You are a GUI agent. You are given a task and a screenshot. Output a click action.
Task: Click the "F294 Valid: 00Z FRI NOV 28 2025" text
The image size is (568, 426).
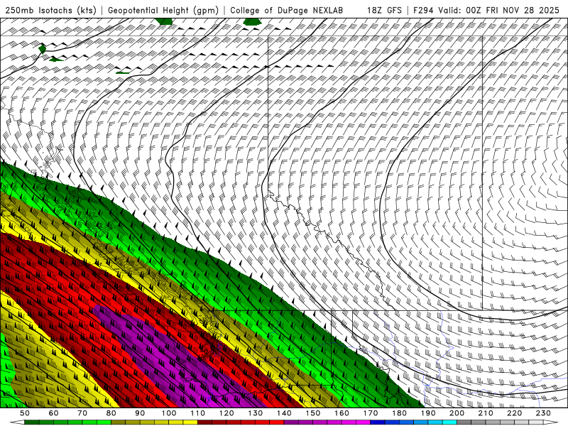(486, 10)
